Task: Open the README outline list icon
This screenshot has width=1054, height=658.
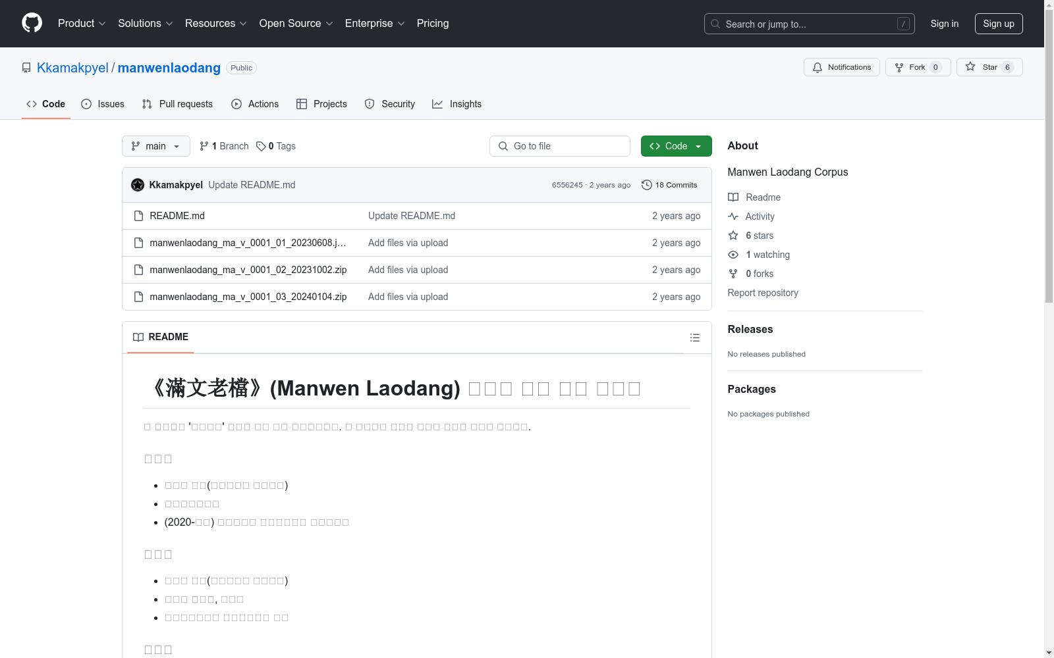Action: (694, 338)
